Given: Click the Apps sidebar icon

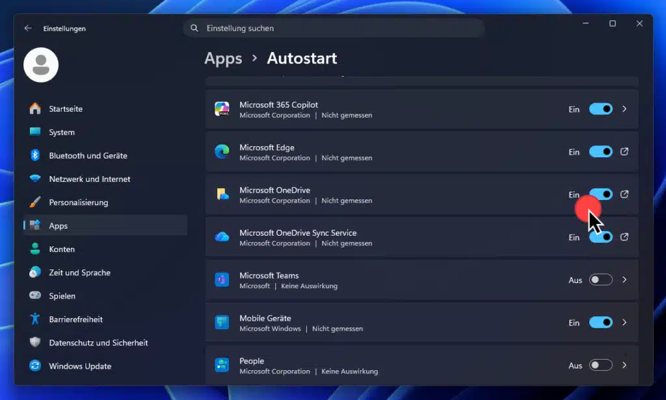Looking at the screenshot, I should click(x=35, y=225).
